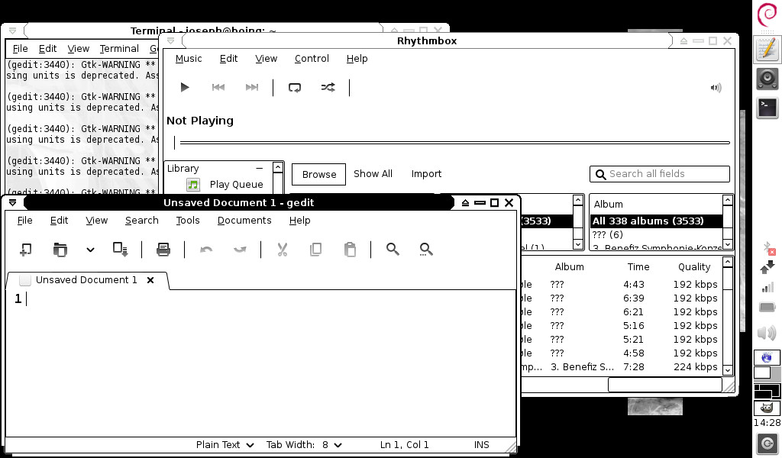The height and width of the screenshot is (458, 782).
Task: Click the Find and Replace icon in gedit
Action: point(426,249)
